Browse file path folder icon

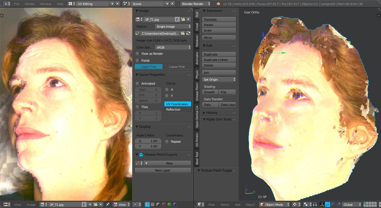click(x=183, y=33)
